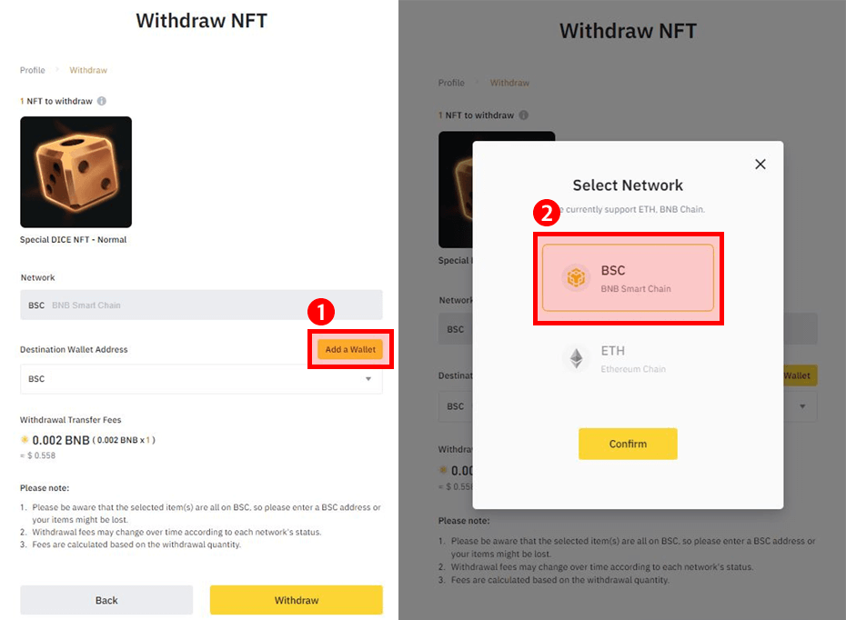Click the Ethereum diamond logo icon
This screenshot has height=620, width=846.
[x=575, y=359]
